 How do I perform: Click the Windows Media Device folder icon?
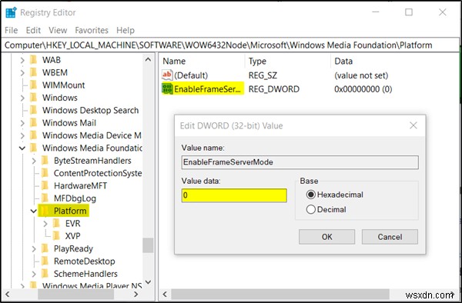[x=34, y=135]
